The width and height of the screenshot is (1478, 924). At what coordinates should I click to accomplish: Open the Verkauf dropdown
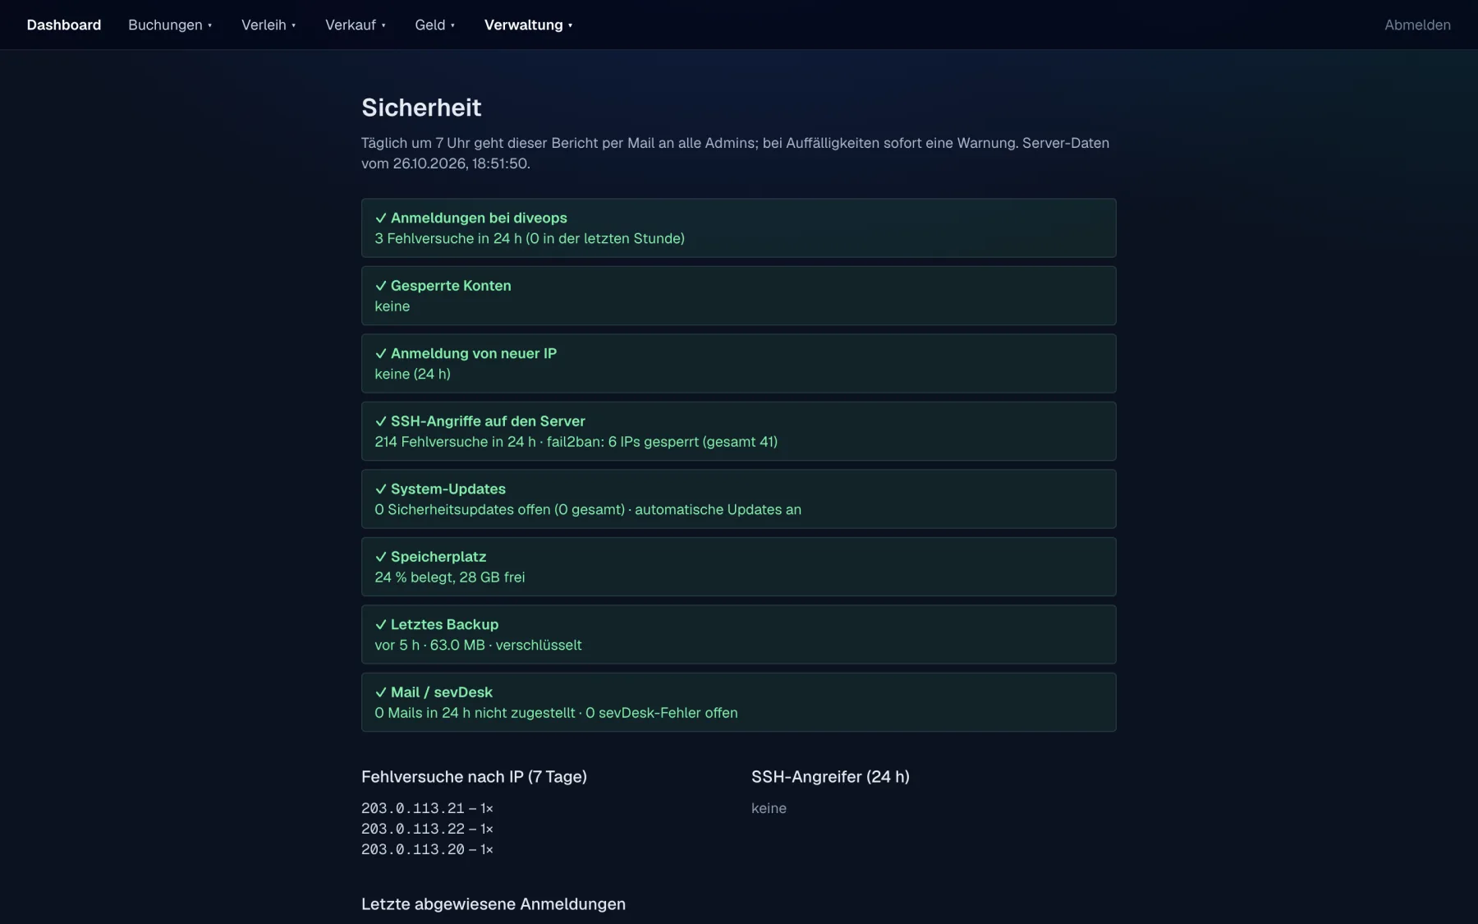pos(355,25)
